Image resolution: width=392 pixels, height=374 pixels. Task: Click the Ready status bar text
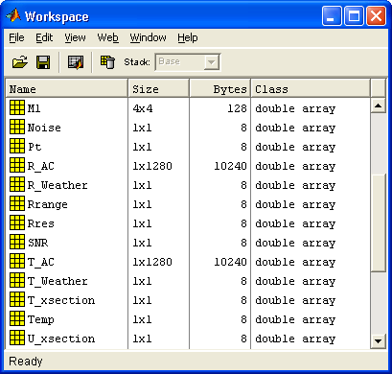pos(26,362)
